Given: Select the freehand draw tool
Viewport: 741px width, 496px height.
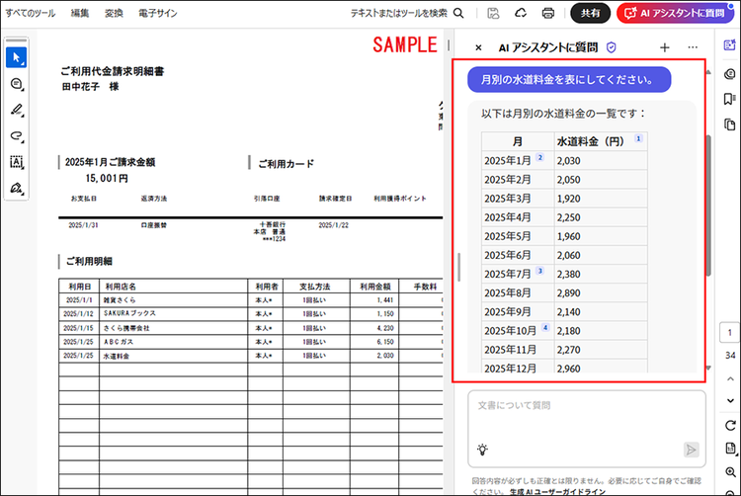Looking at the screenshot, I should pos(16,135).
